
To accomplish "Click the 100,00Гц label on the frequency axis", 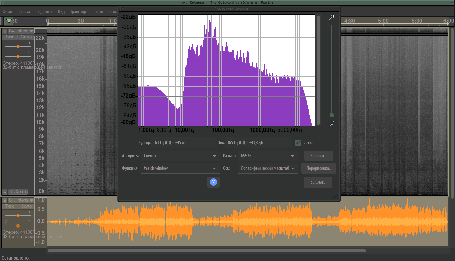I will pyautogui.click(x=223, y=130).
